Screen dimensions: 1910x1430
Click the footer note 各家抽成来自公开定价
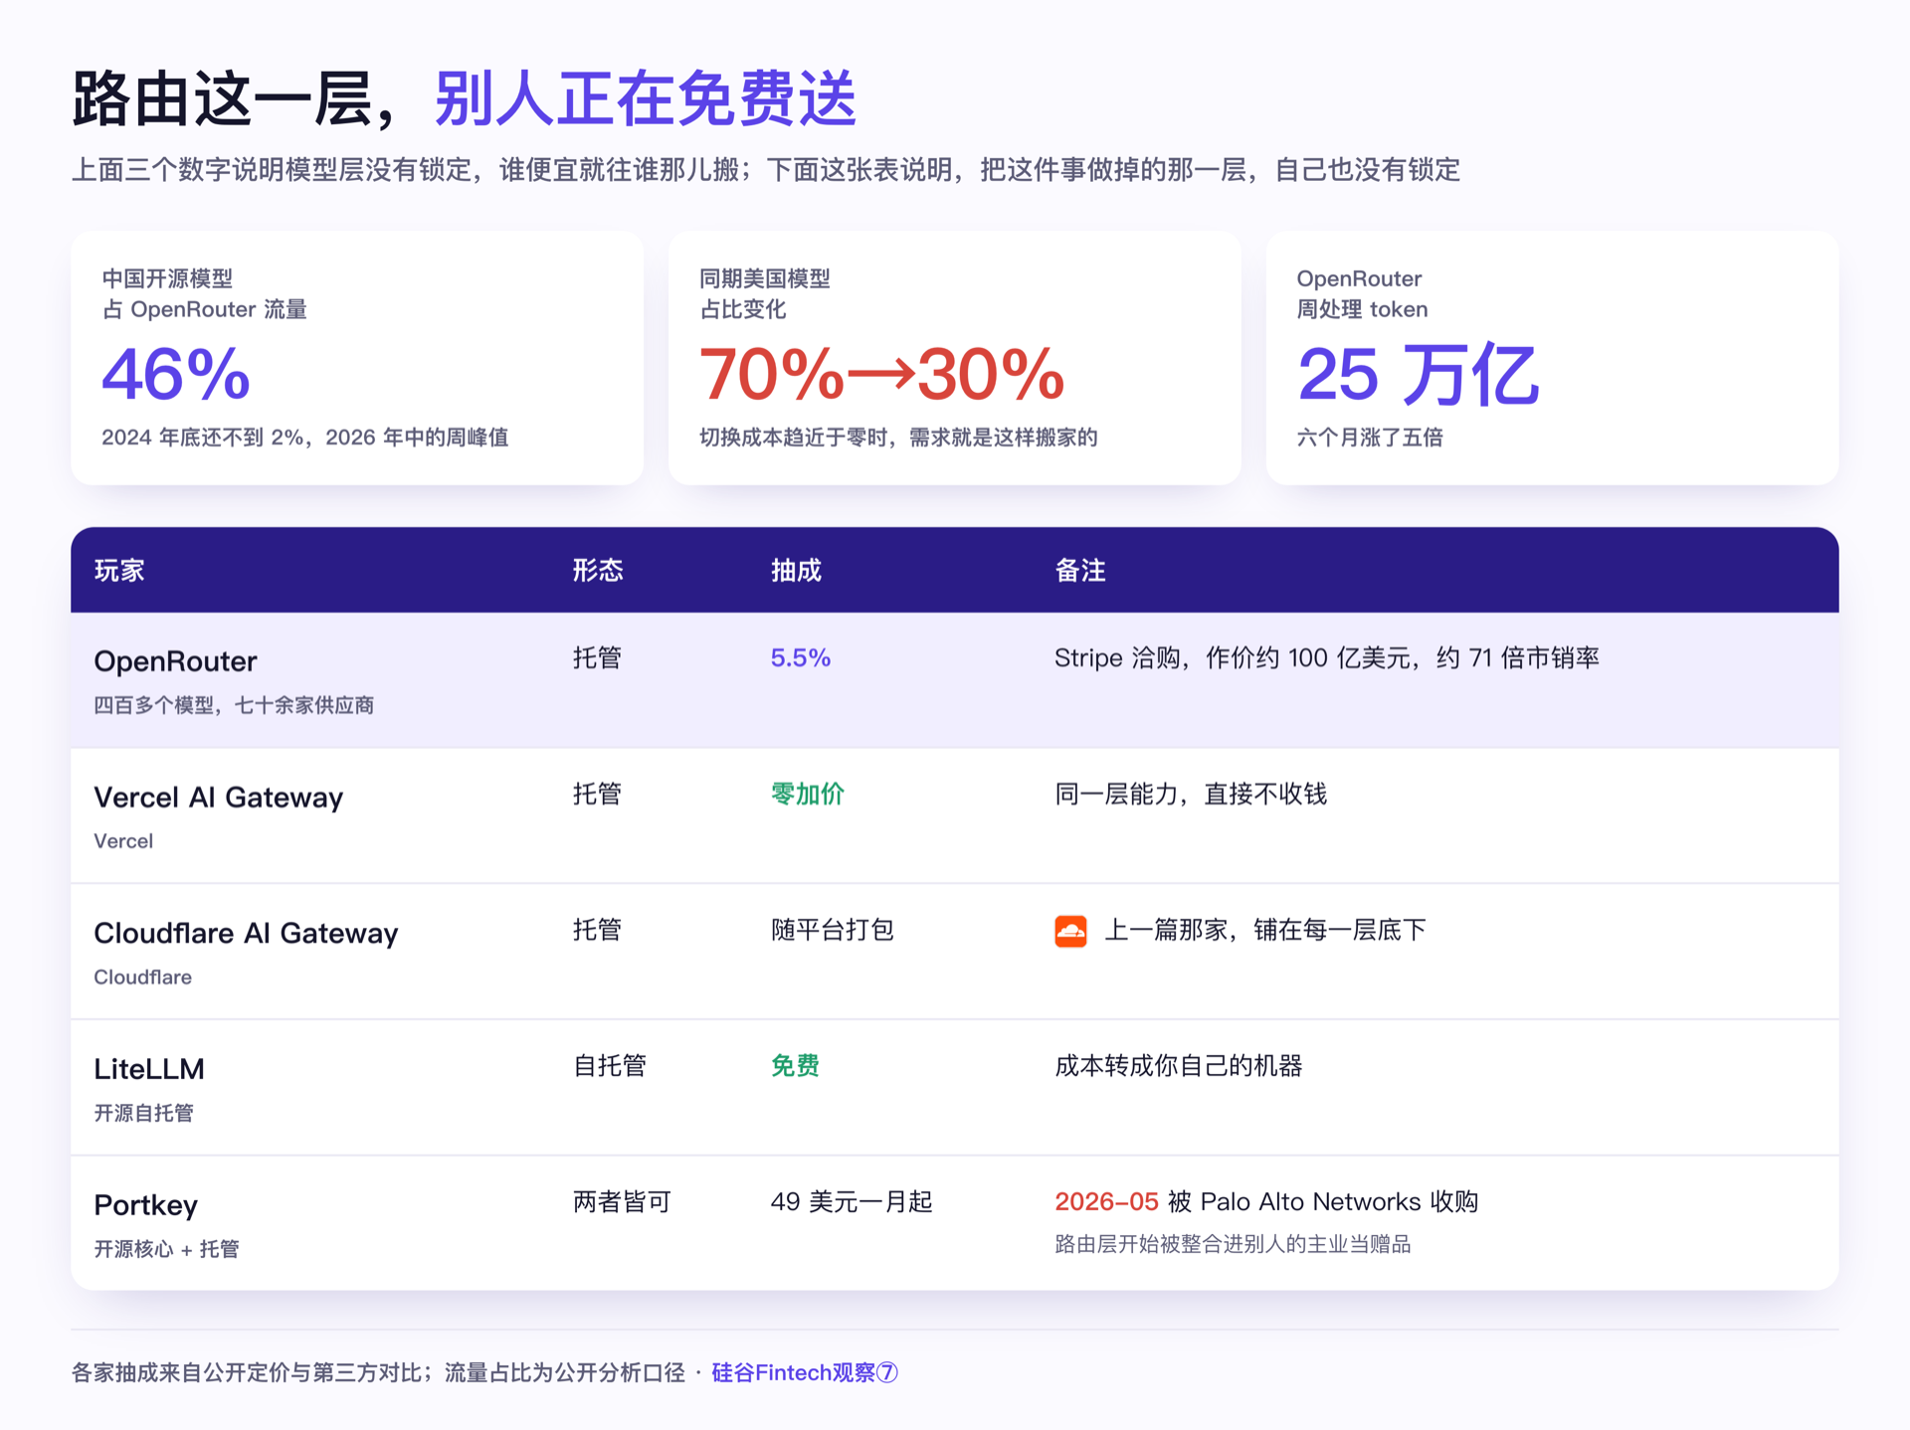(378, 1372)
